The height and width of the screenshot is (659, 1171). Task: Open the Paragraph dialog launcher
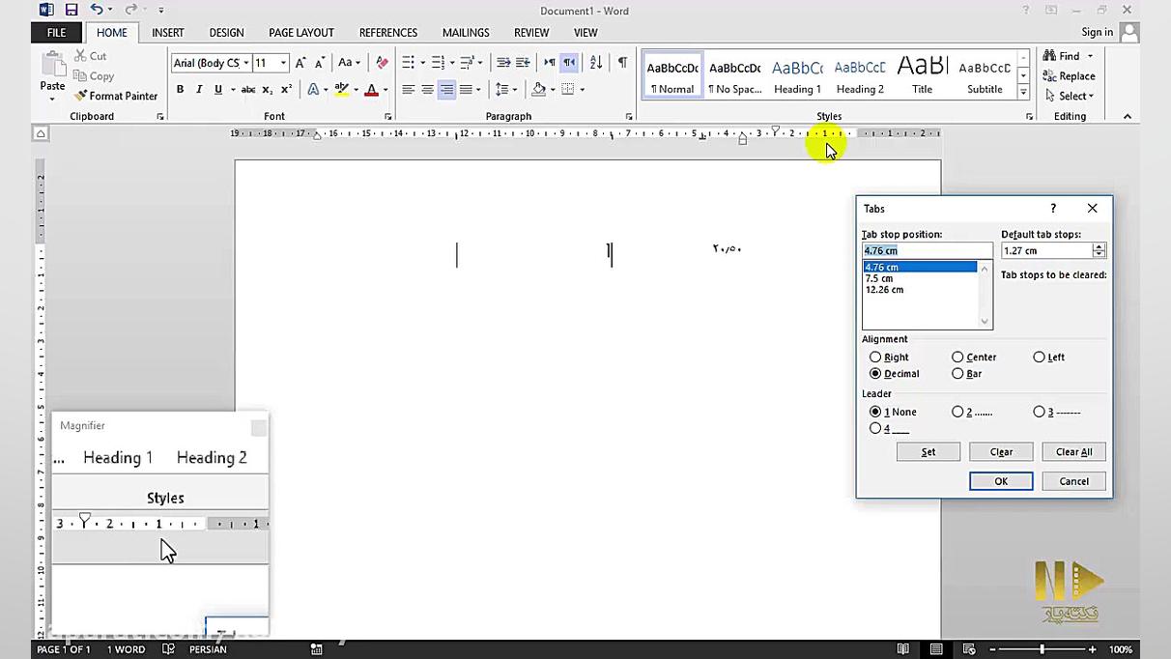tap(628, 117)
